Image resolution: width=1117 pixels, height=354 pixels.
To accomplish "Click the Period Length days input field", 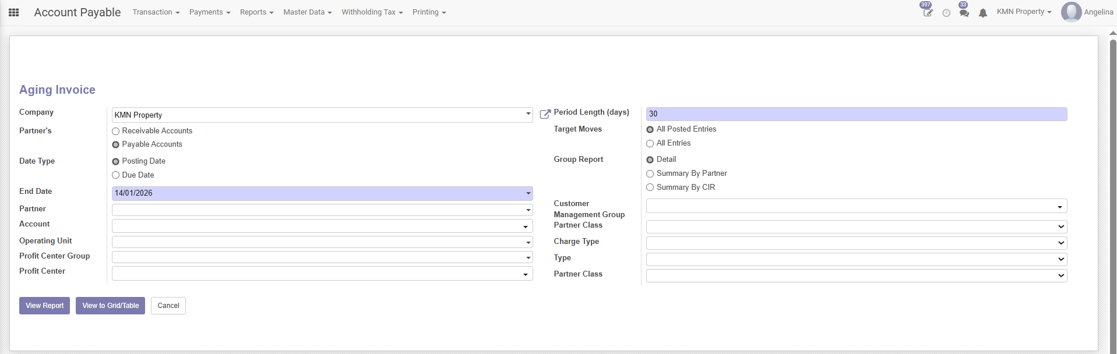I will [856, 114].
